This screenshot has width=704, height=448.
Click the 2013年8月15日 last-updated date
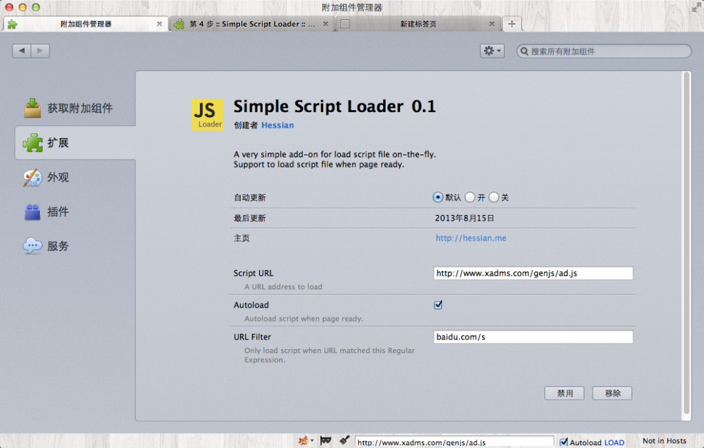tap(465, 219)
